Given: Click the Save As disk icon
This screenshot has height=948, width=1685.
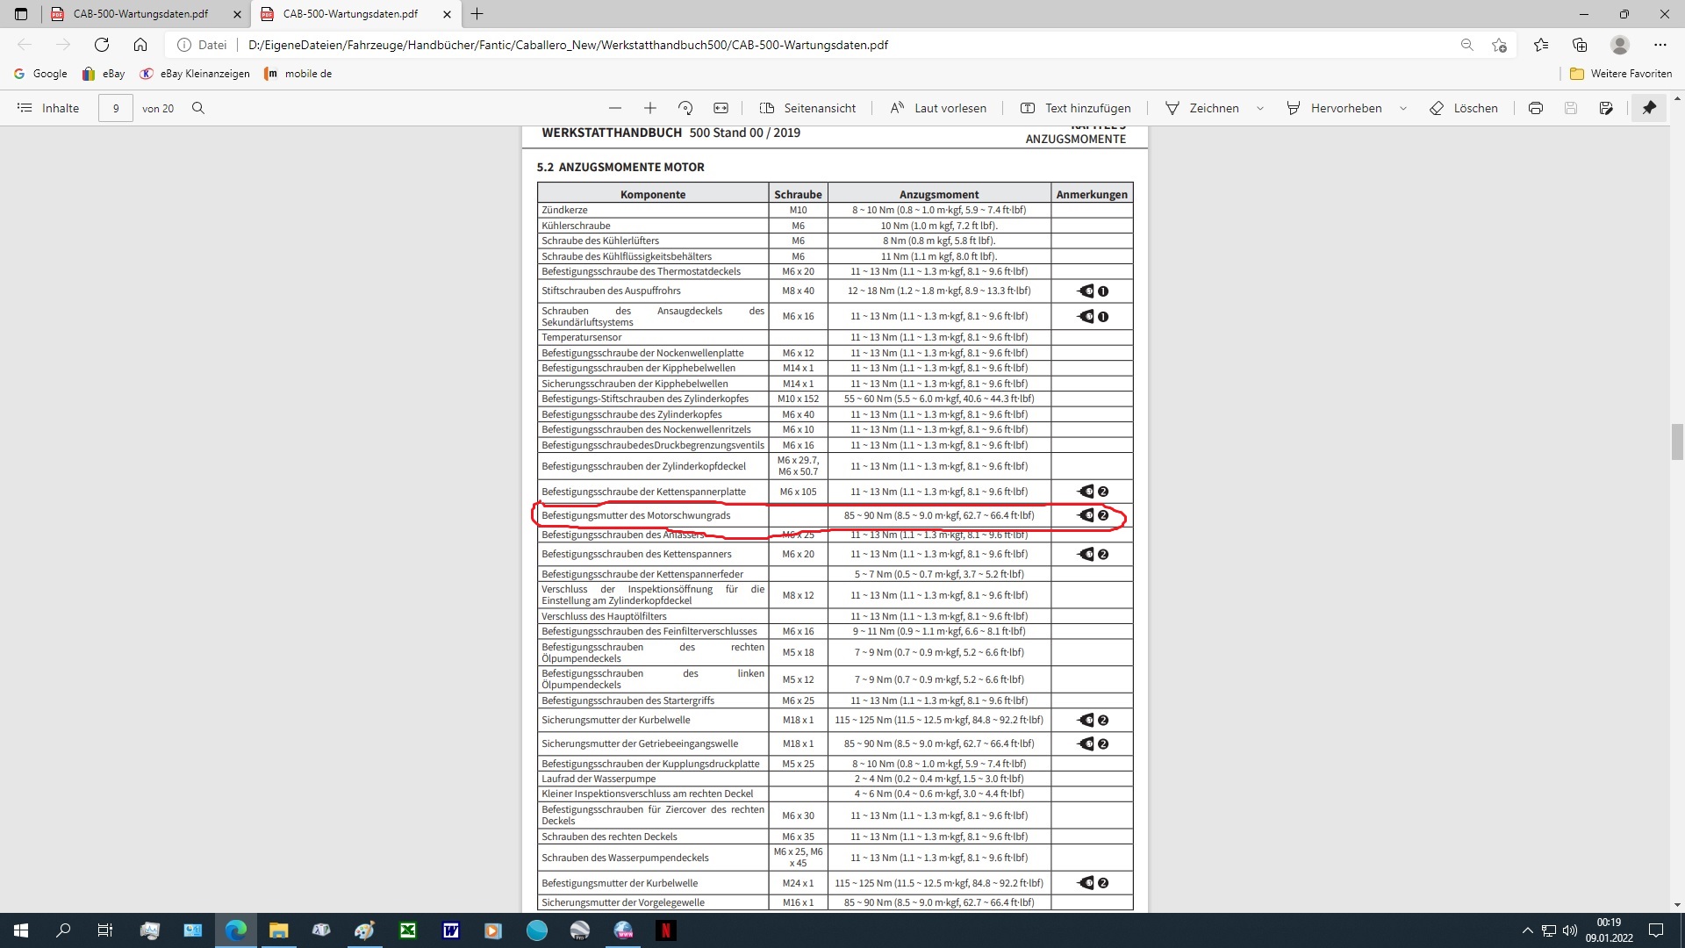Looking at the screenshot, I should pos(1606,108).
